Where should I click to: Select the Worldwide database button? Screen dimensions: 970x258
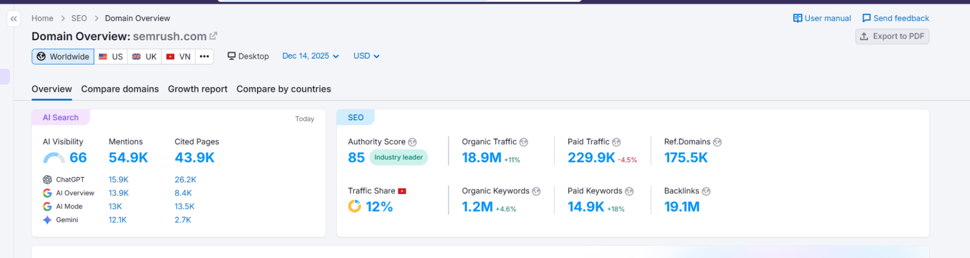coord(63,56)
